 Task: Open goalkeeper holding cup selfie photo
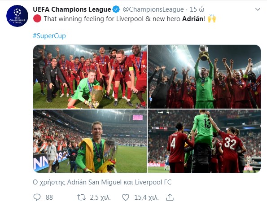[90, 141]
